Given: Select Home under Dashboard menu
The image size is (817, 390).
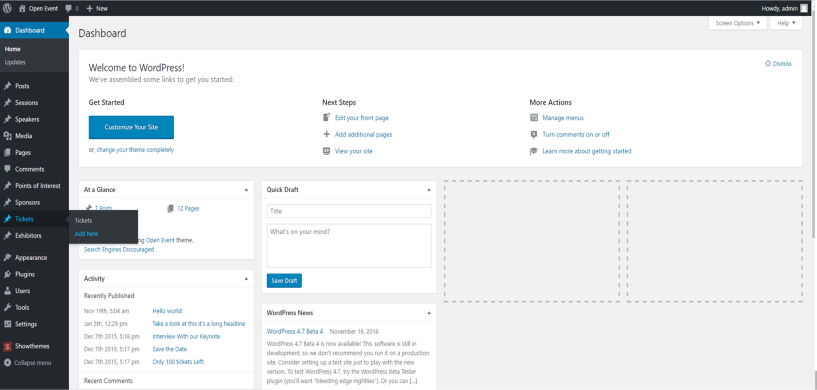Looking at the screenshot, I should [x=13, y=49].
